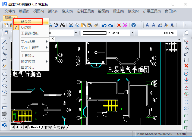192x137 pixels.
Task: Click the magenta purge icon
Action: pos(125,25)
